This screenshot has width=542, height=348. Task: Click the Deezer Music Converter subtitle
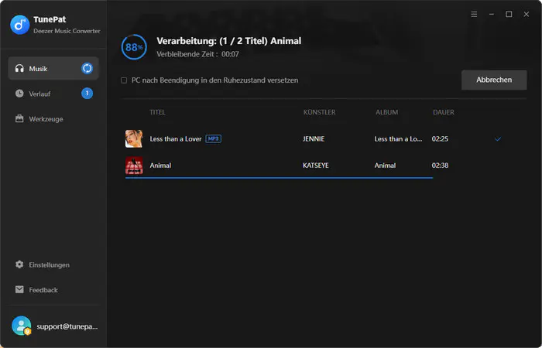[67, 31]
